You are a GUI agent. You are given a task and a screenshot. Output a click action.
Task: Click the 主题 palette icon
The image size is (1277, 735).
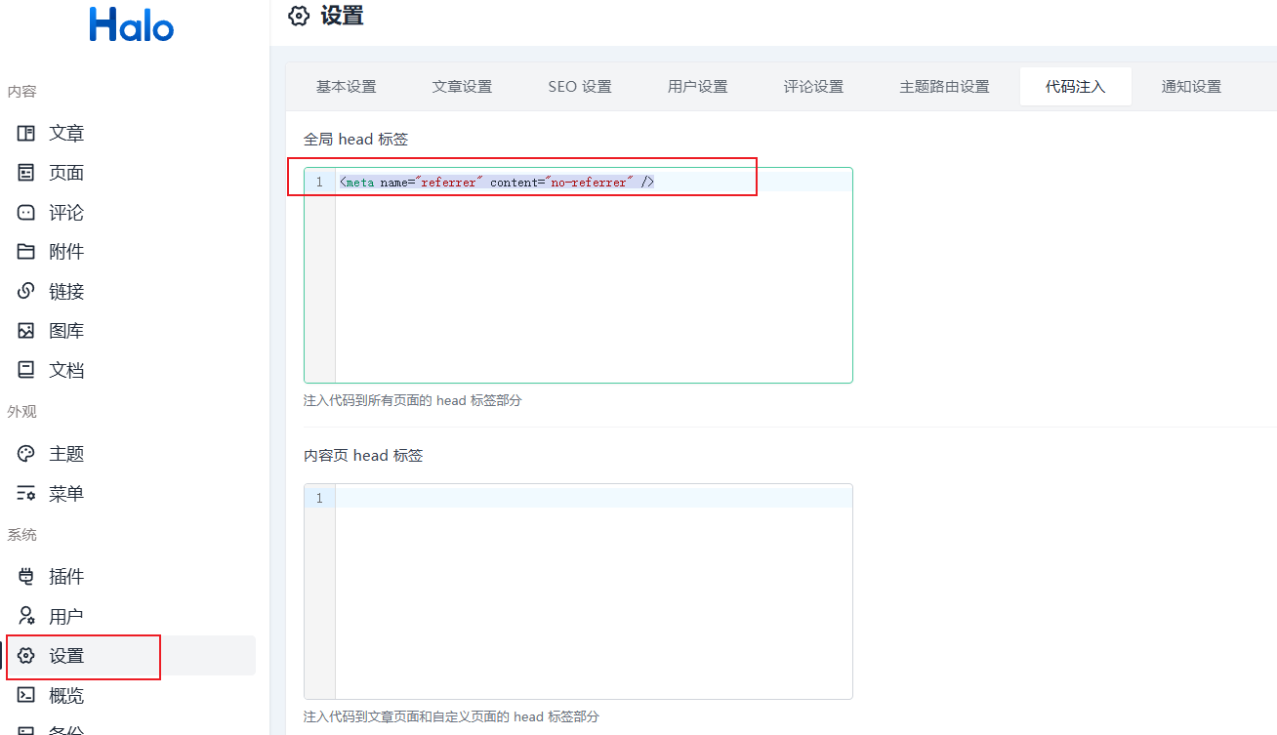[x=26, y=454]
